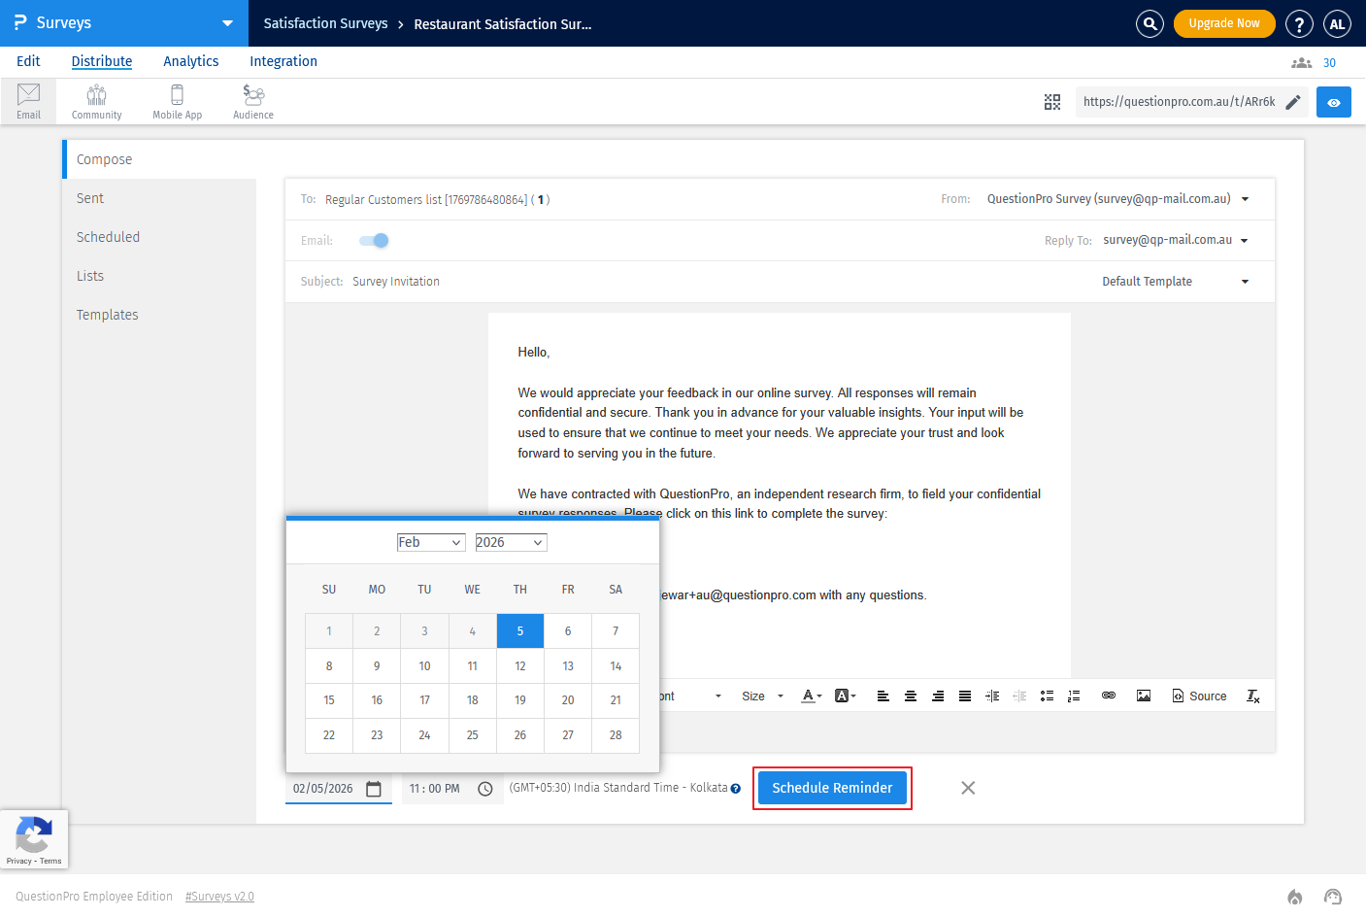Preview the survey using the blue eye icon
The height and width of the screenshot is (917, 1366).
point(1333,101)
